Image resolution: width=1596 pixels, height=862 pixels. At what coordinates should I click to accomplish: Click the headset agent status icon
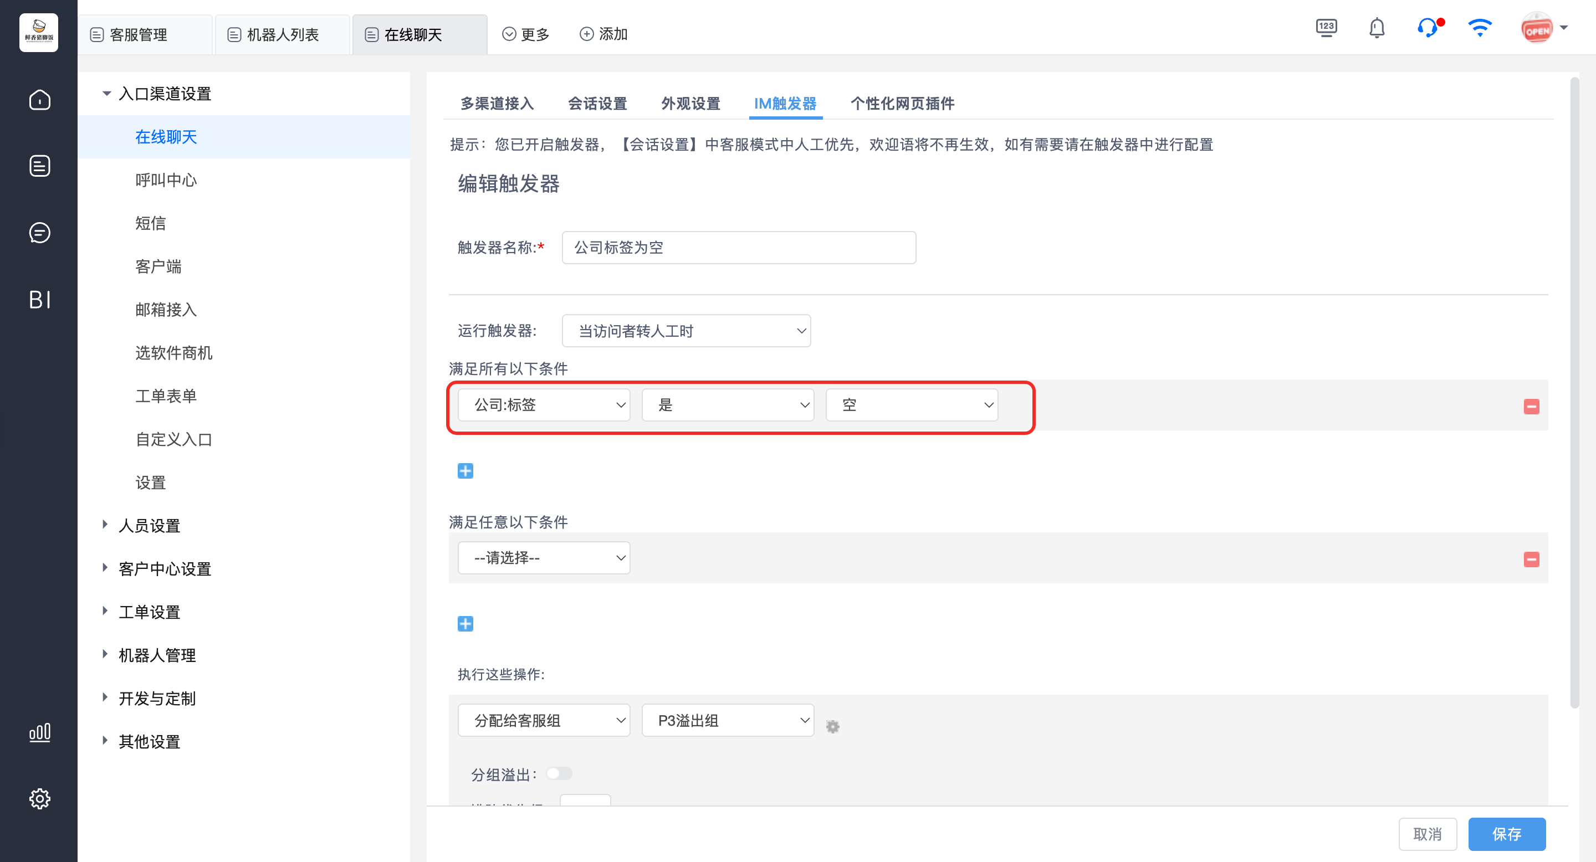coord(1428,28)
